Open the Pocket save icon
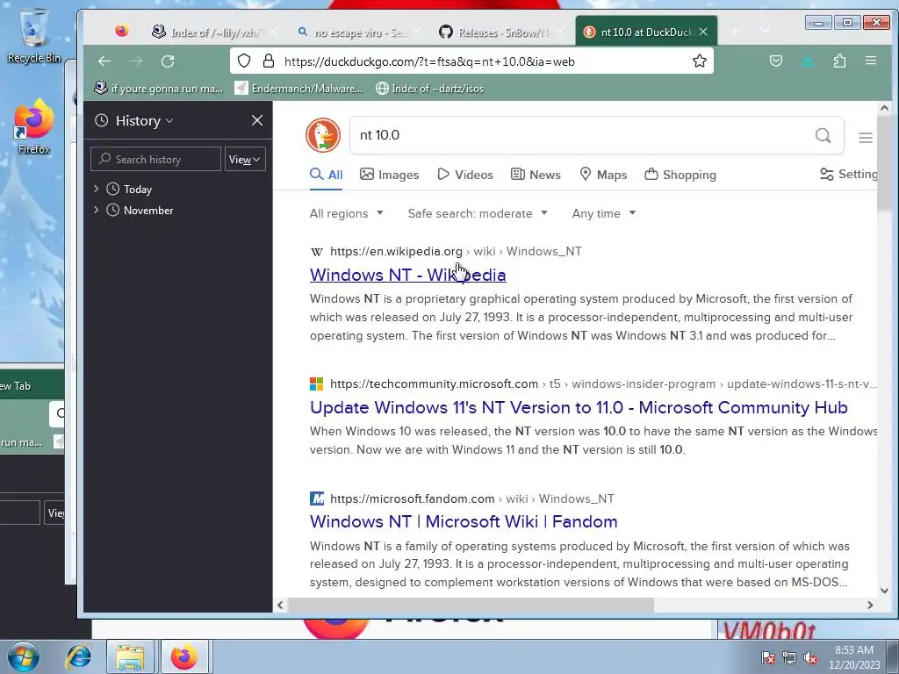Image resolution: width=899 pixels, height=674 pixels. [x=776, y=61]
